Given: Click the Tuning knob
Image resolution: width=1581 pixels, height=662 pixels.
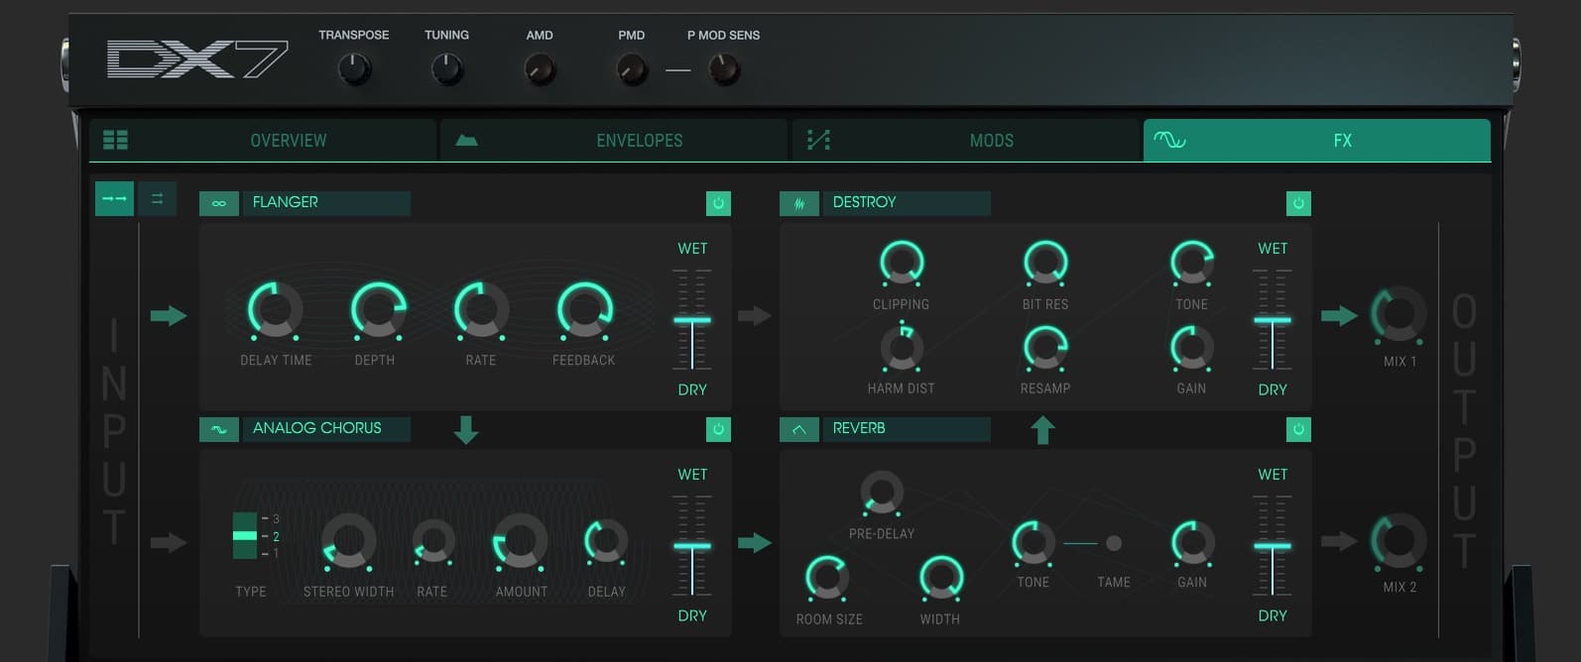Looking at the screenshot, I should pos(447,69).
